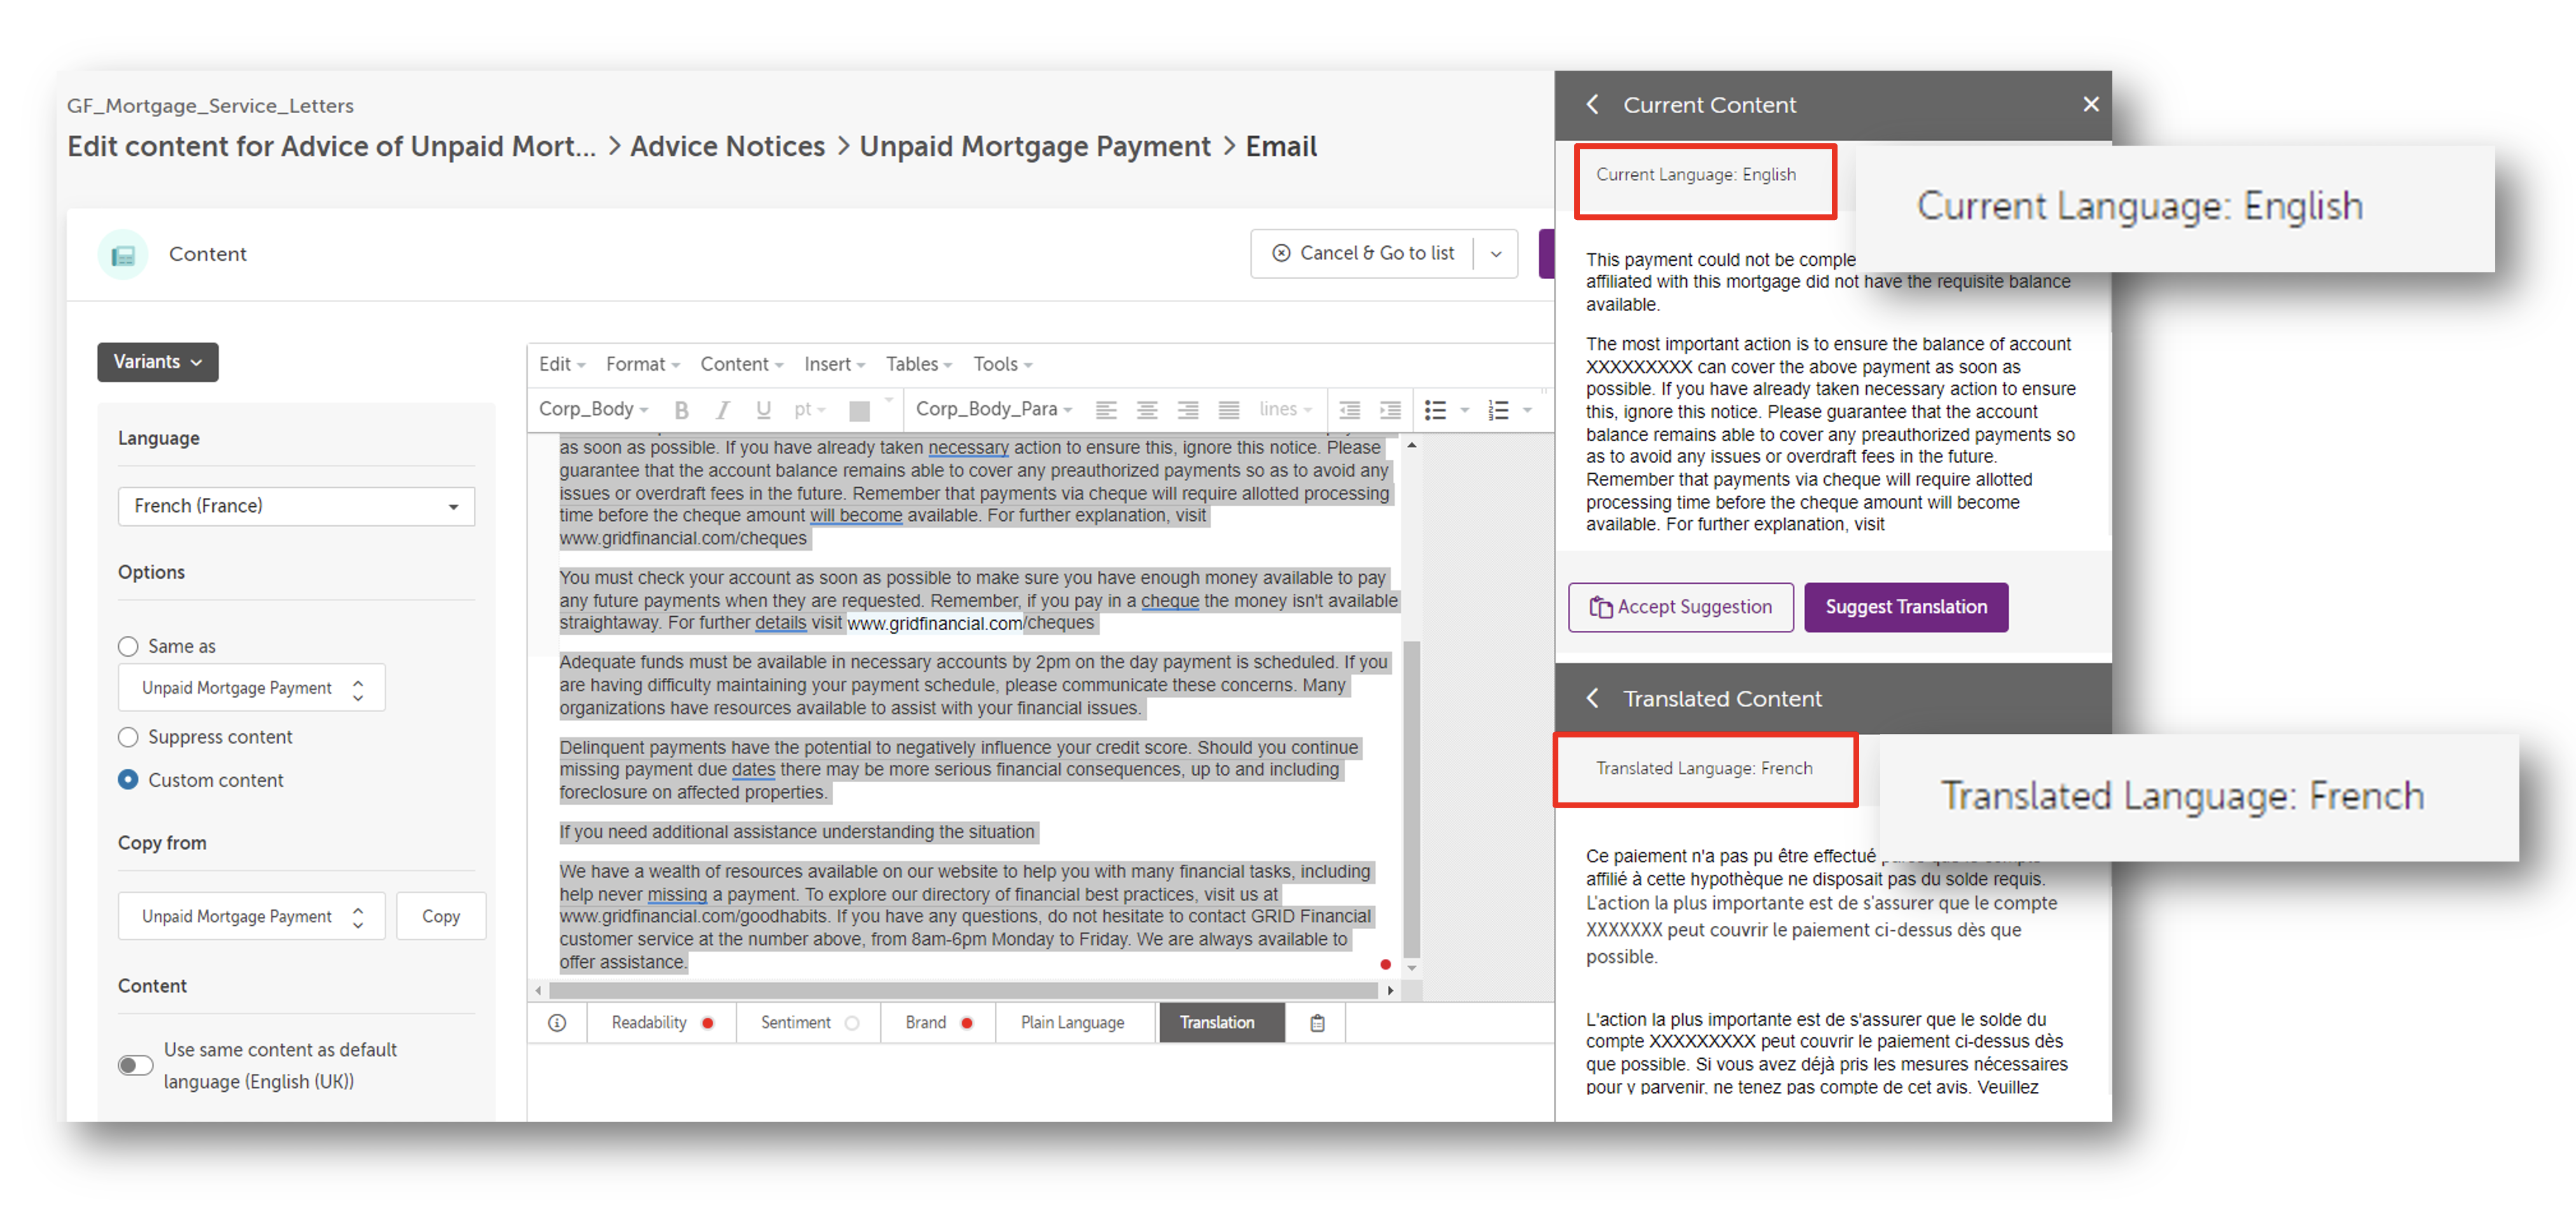Click the underline formatting icon
Image resolution: width=2576 pixels, height=1212 pixels.
pos(763,409)
